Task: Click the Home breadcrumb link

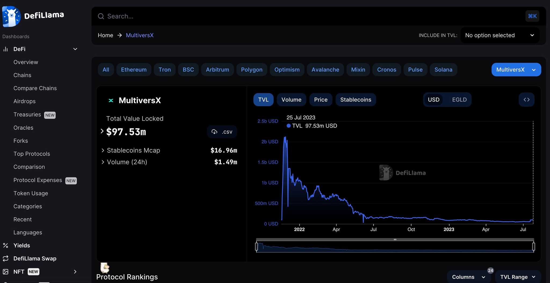Action: (x=105, y=35)
